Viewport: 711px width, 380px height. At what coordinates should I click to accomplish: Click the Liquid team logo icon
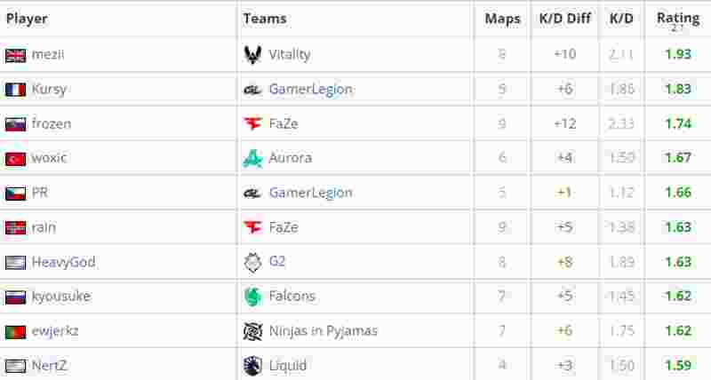click(x=252, y=366)
